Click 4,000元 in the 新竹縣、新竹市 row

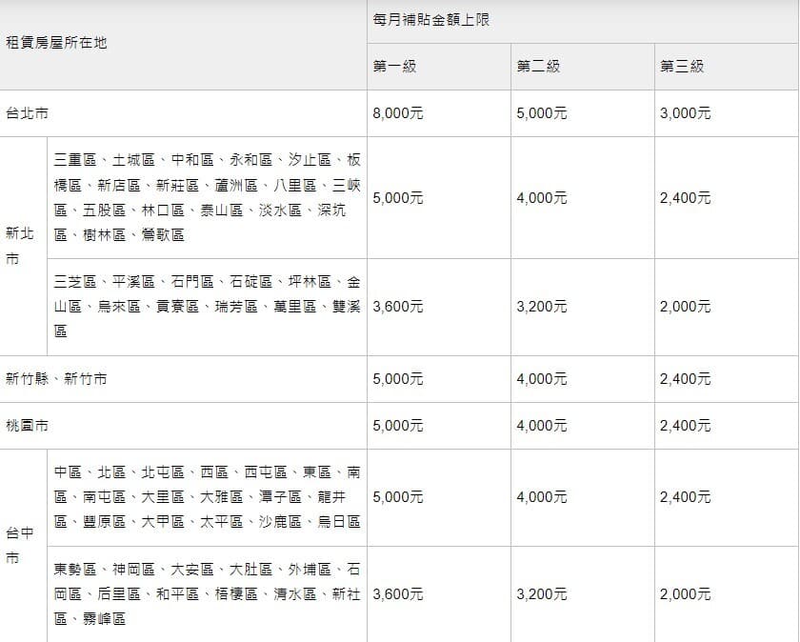click(x=542, y=379)
